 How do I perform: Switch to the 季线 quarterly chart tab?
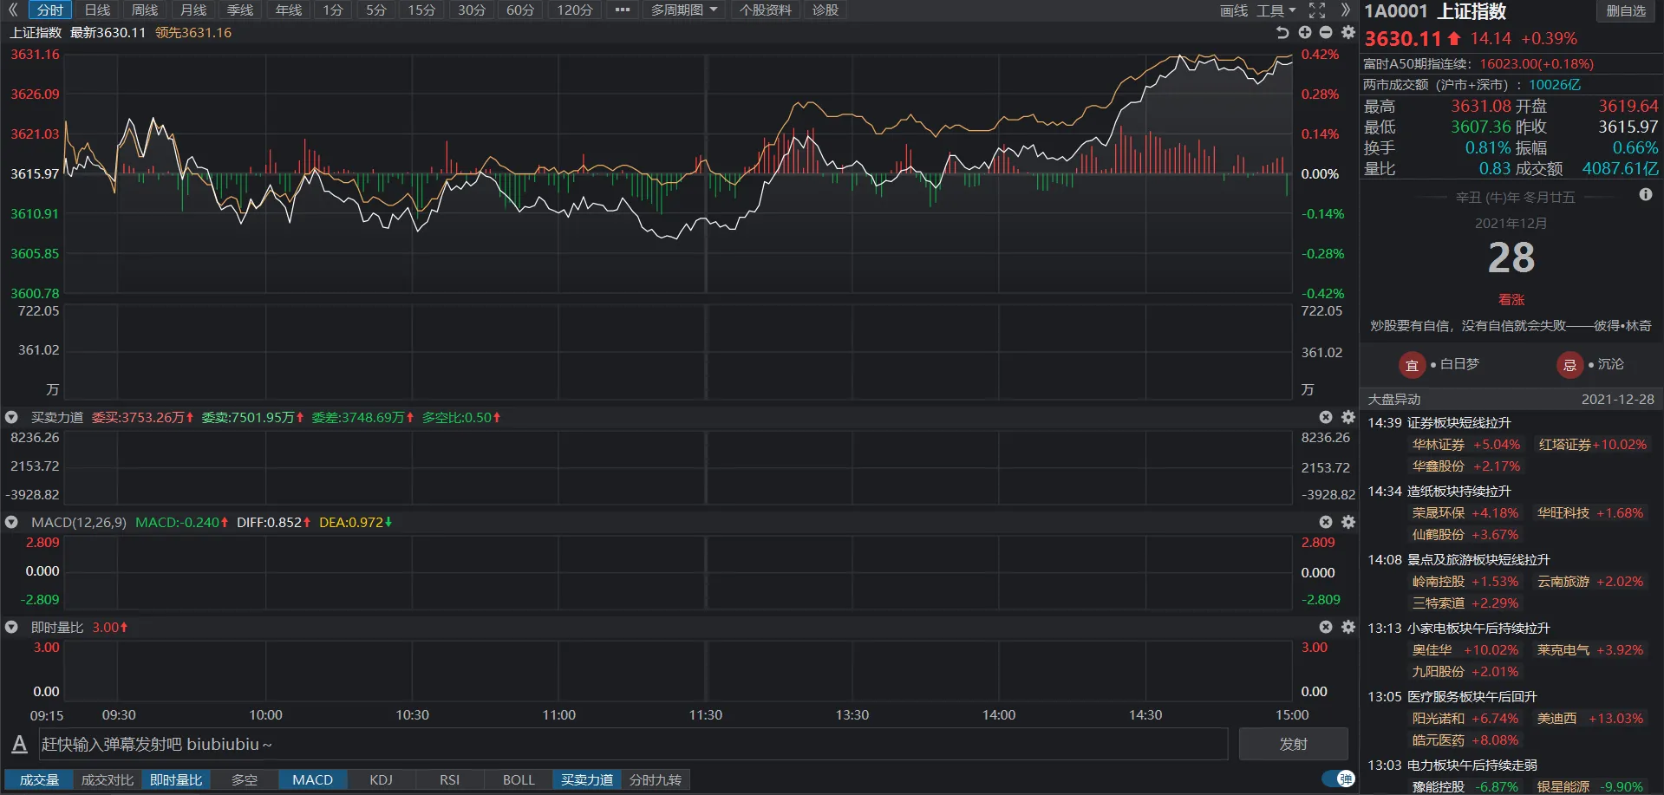click(240, 10)
